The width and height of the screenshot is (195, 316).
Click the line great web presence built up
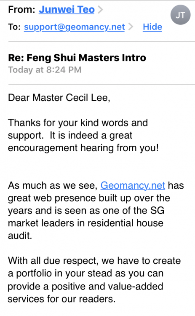tap(89, 198)
